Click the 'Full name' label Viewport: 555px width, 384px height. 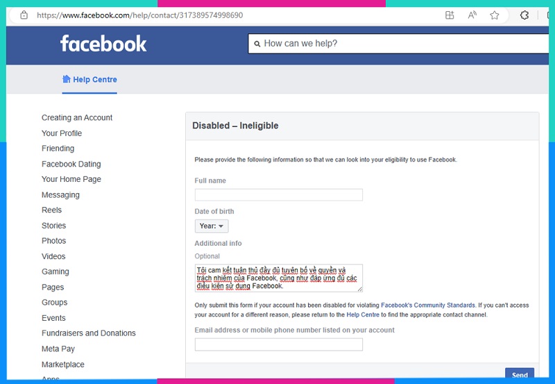click(210, 181)
